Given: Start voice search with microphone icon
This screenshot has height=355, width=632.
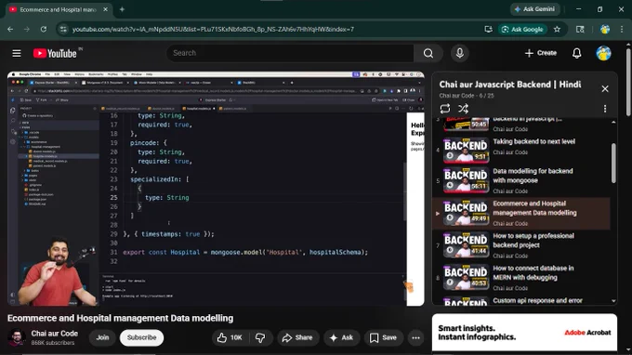Looking at the screenshot, I should coord(459,53).
